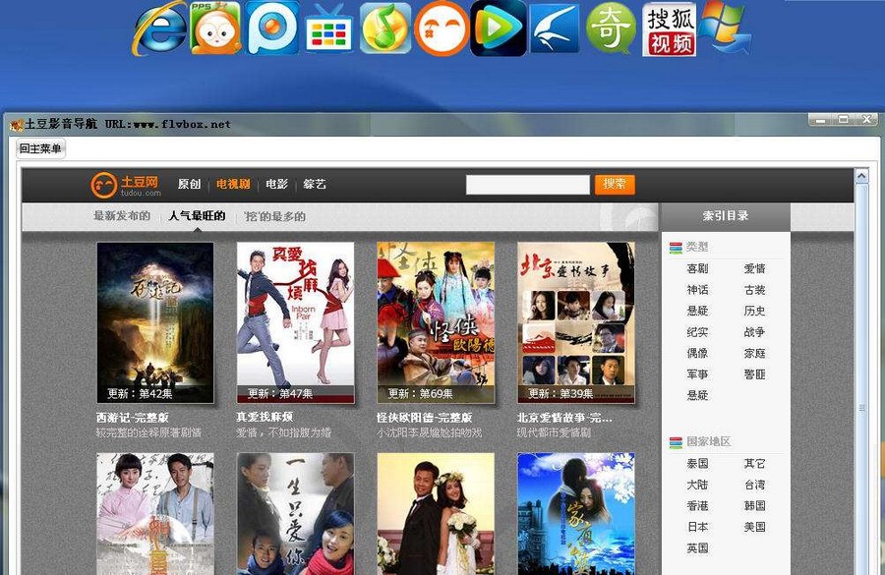Click the 国家地区 list icon

click(676, 442)
